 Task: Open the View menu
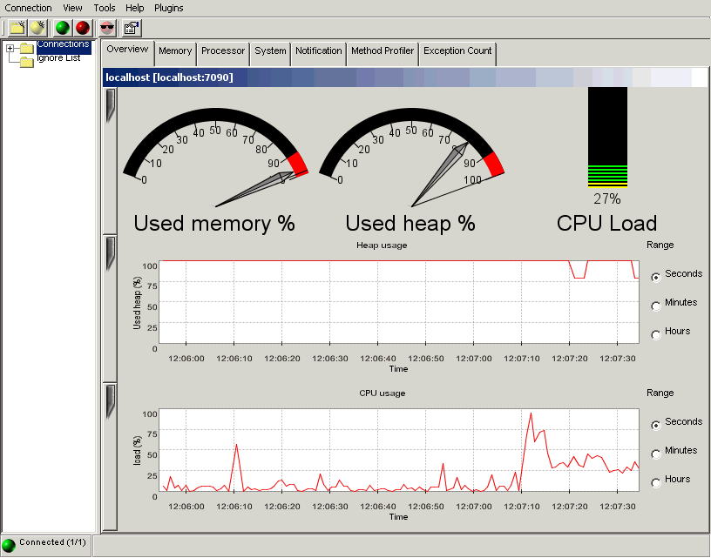tap(72, 8)
